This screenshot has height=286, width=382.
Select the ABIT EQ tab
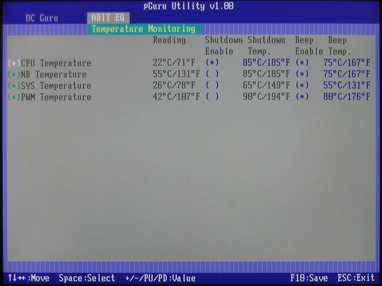tap(108, 18)
